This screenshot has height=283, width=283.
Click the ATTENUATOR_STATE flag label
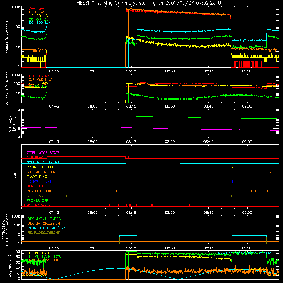pos(43,153)
